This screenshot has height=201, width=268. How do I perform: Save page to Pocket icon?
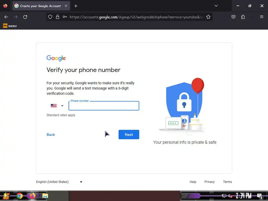click(233, 17)
